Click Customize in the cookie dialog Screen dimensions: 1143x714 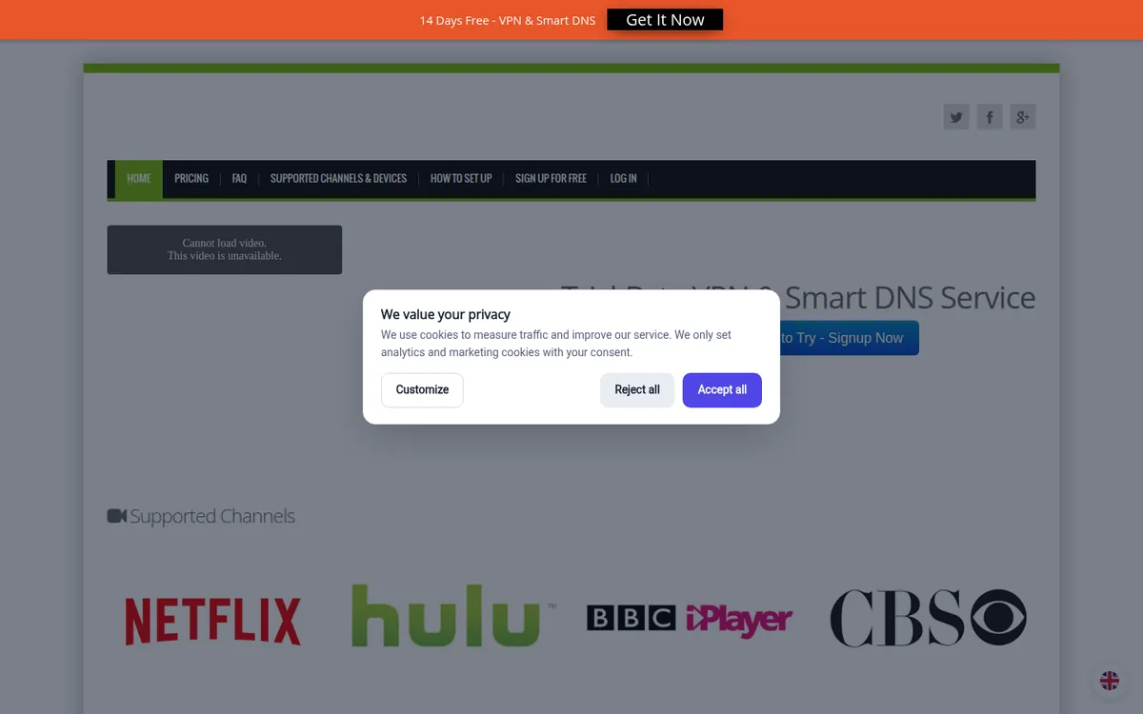coord(422,390)
